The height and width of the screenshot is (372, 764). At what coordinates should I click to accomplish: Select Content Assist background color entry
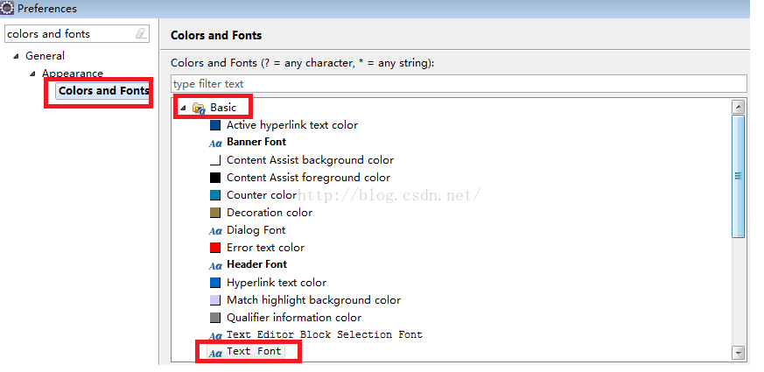(310, 160)
